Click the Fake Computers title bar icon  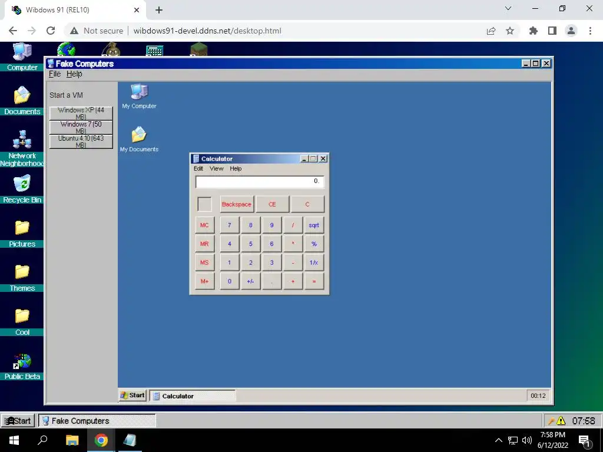tap(51, 64)
